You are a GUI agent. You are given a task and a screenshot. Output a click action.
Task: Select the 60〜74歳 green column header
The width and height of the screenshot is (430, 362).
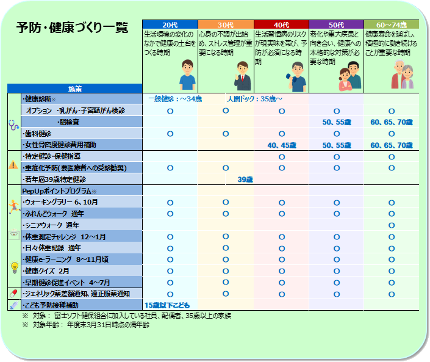coord(391,25)
